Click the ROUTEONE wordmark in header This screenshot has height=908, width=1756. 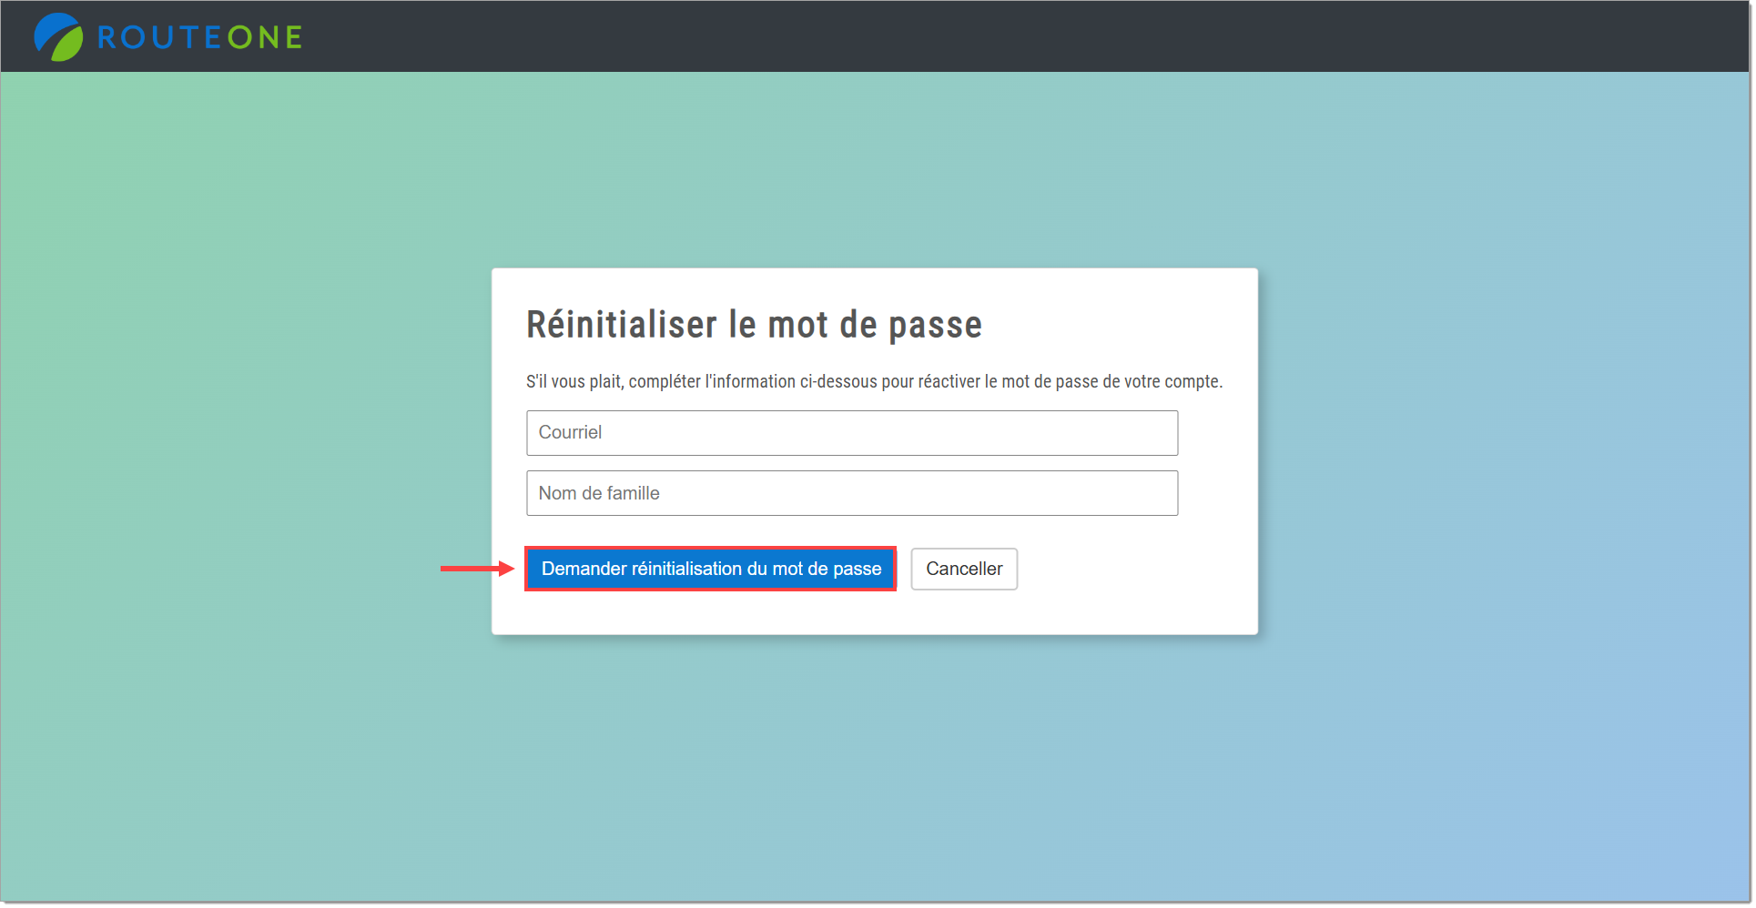click(x=199, y=37)
